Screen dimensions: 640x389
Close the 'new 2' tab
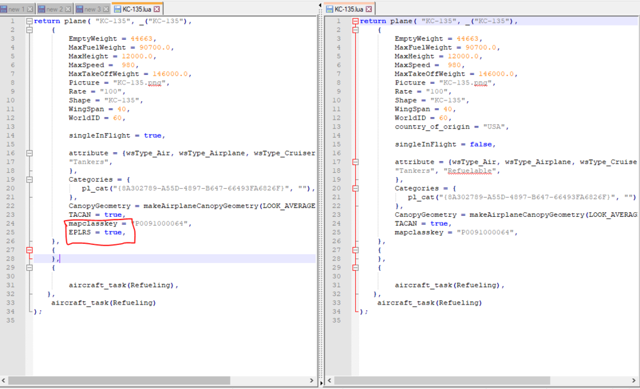pyautogui.click(x=68, y=9)
